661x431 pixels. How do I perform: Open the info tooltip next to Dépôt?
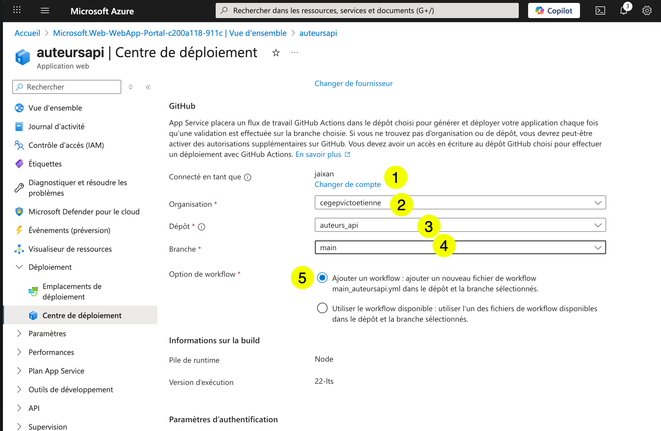click(202, 227)
